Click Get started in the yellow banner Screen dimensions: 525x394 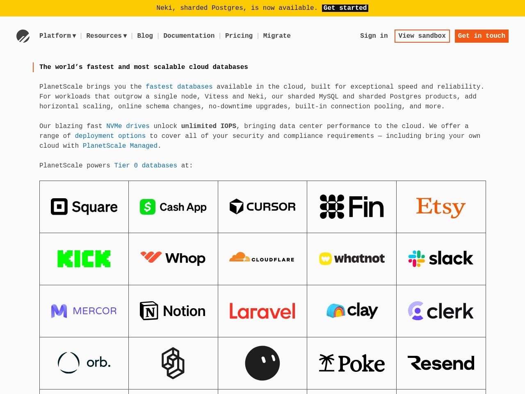click(345, 8)
